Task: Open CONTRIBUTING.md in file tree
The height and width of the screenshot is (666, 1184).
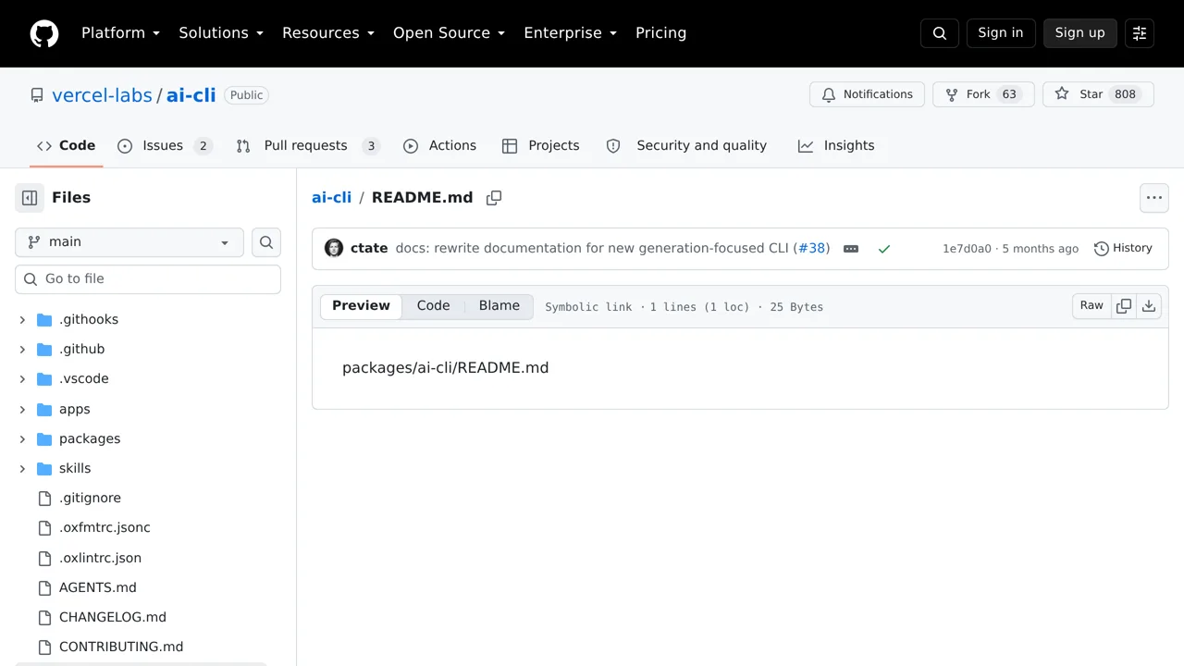Action: [x=121, y=647]
